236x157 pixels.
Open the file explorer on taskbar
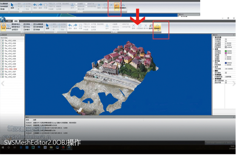click(51, 148)
